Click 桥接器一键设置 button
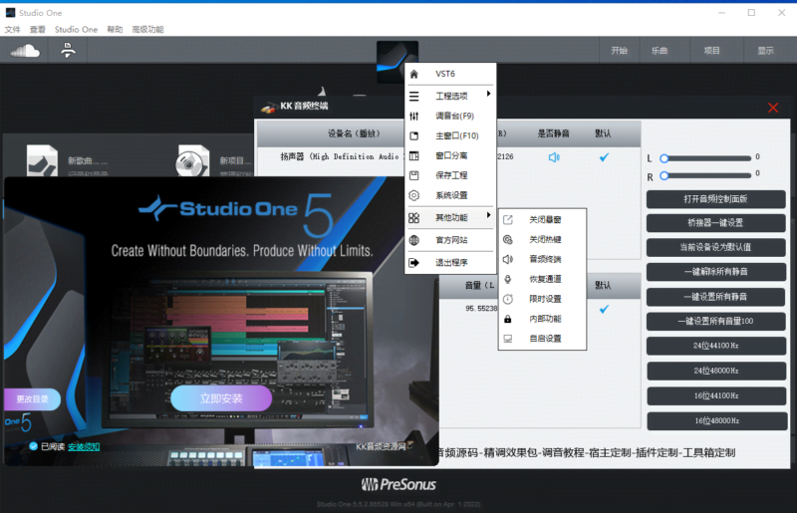 (x=715, y=223)
